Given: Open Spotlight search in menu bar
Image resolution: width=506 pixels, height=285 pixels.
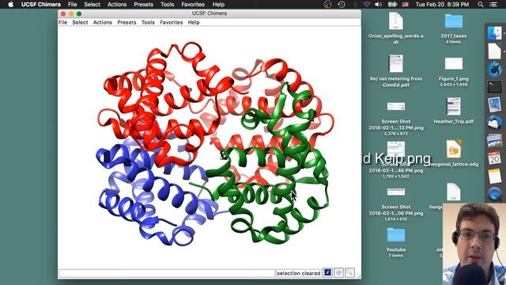Looking at the screenshot, I should (x=481, y=4).
